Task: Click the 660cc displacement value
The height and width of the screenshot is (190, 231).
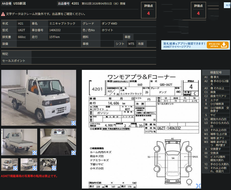Action: coord(22,37)
